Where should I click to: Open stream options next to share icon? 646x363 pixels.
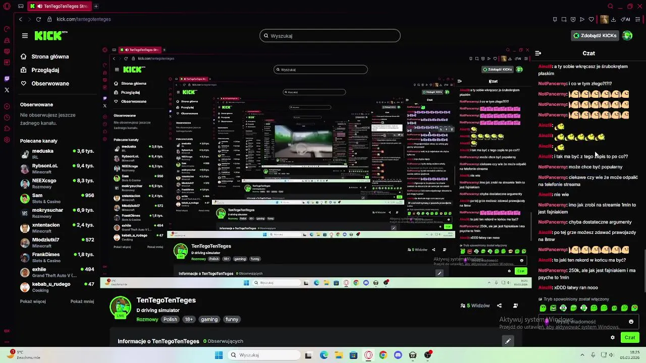[515, 306]
